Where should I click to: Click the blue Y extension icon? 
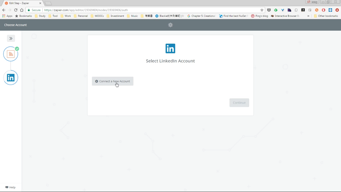pyautogui.click(x=283, y=10)
